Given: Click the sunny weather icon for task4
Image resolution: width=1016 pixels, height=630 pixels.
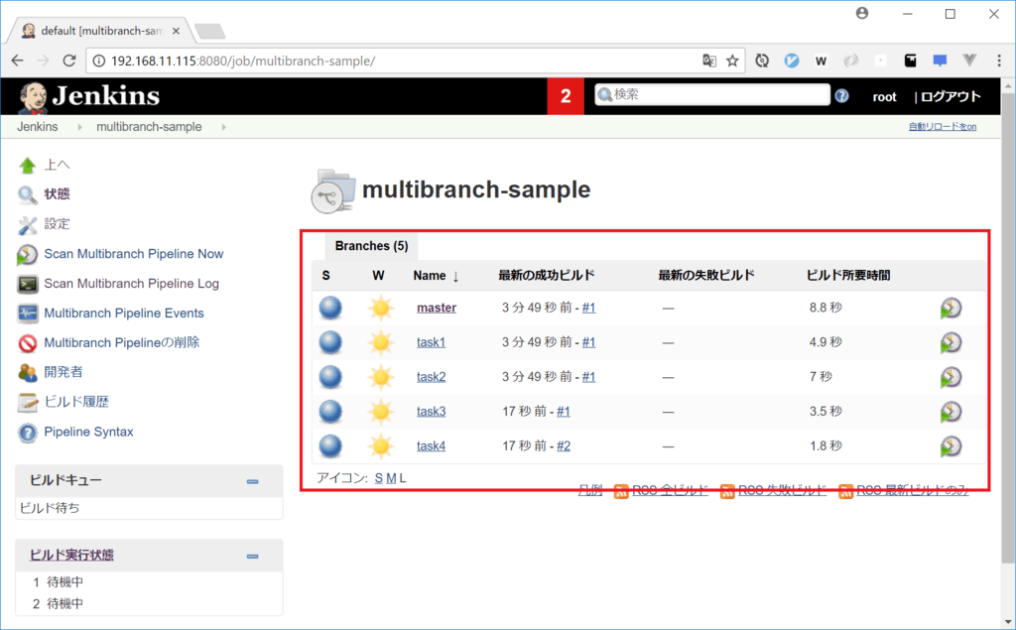Looking at the screenshot, I should 380,445.
